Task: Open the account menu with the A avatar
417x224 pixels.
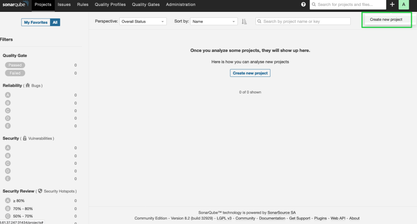Action: click(x=404, y=4)
